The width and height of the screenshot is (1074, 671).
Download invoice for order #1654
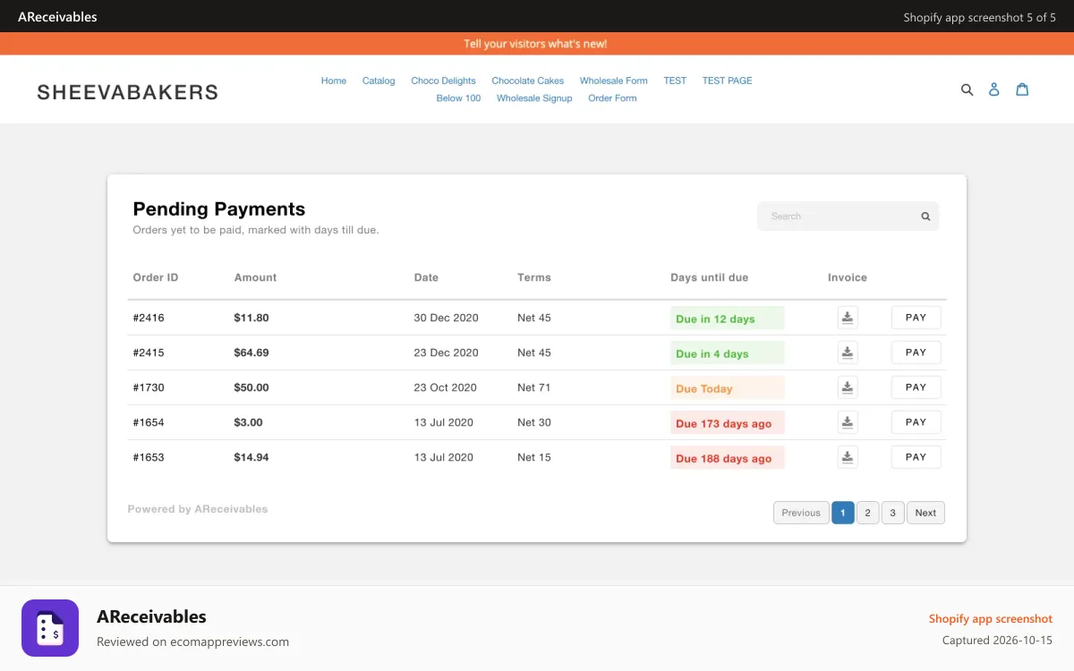pyautogui.click(x=848, y=422)
